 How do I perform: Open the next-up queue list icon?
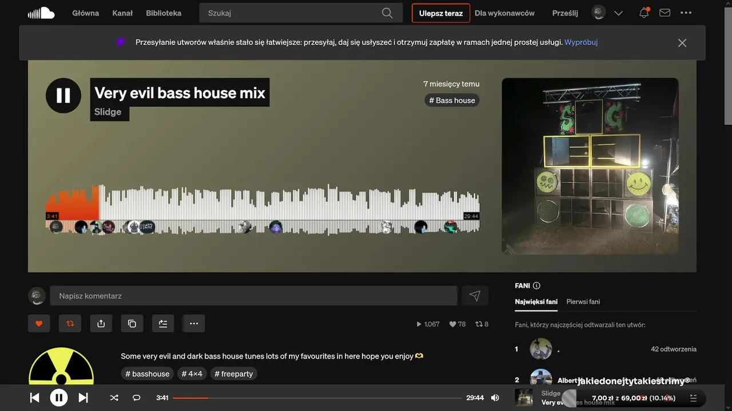click(x=694, y=398)
